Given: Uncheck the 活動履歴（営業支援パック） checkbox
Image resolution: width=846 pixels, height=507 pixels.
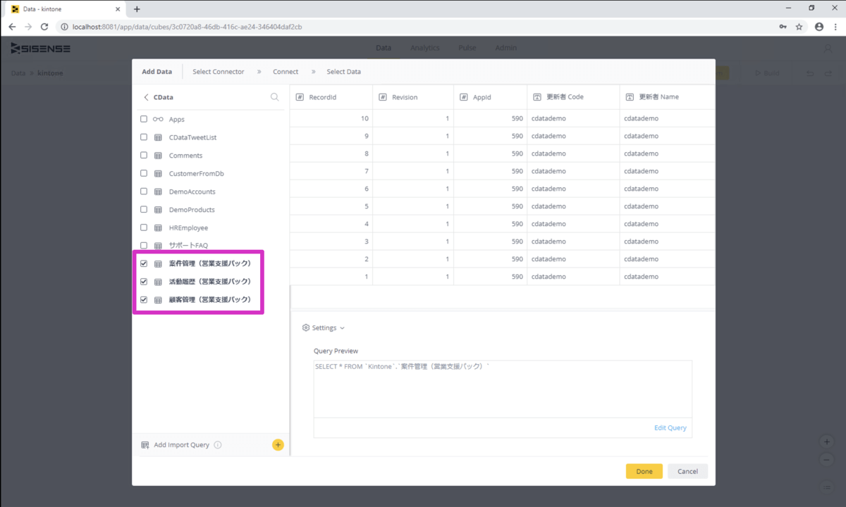Looking at the screenshot, I should pos(144,282).
